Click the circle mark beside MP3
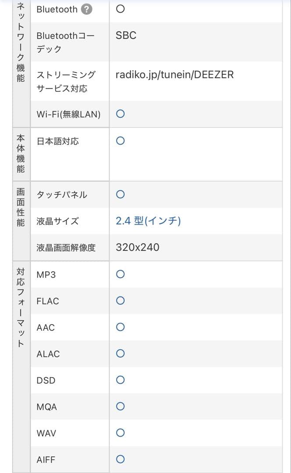The height and width of the screenshot is (473, 291). pyautogui.click(x=121, y=274)
